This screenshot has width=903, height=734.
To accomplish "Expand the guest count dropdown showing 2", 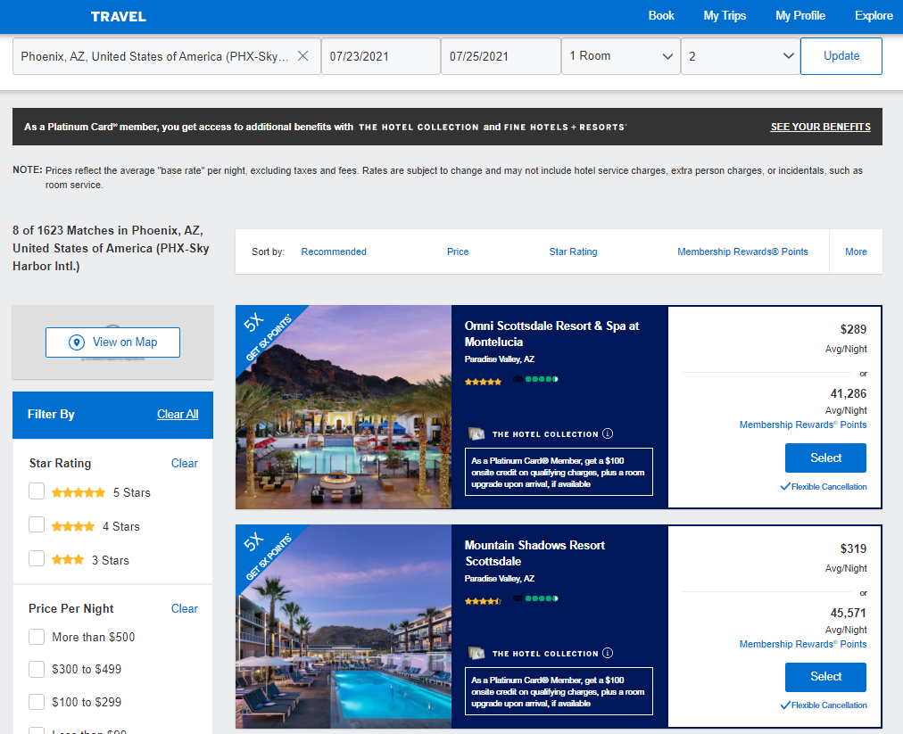I will 741,56.
